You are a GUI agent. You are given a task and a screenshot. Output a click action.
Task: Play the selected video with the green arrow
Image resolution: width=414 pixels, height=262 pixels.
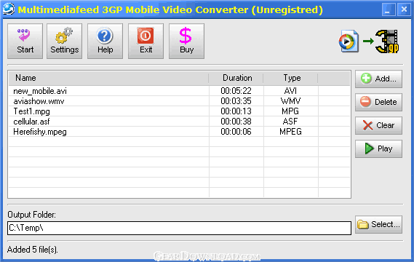point(378,148)
